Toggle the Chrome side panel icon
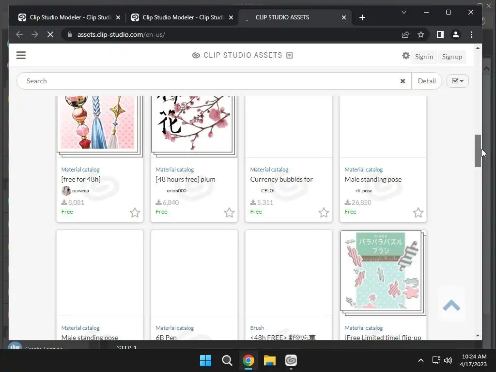Viewport: 496px width, 372px height. (440, 35)
